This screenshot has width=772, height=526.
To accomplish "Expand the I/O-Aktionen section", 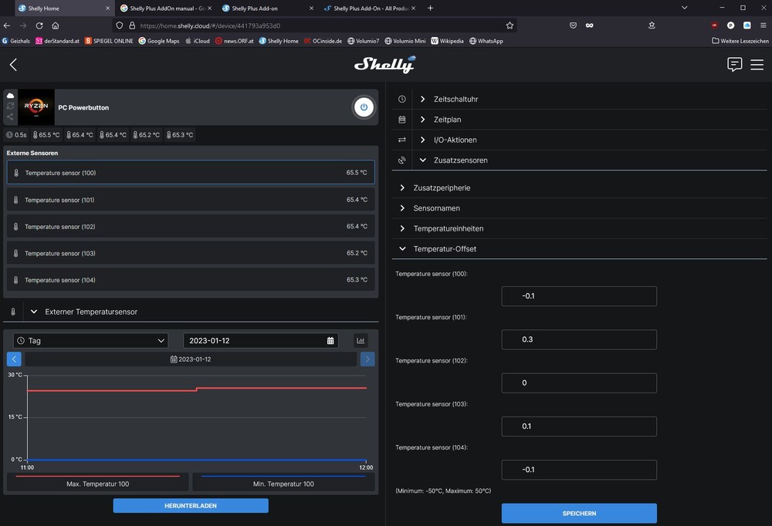I will click(423, 140).
